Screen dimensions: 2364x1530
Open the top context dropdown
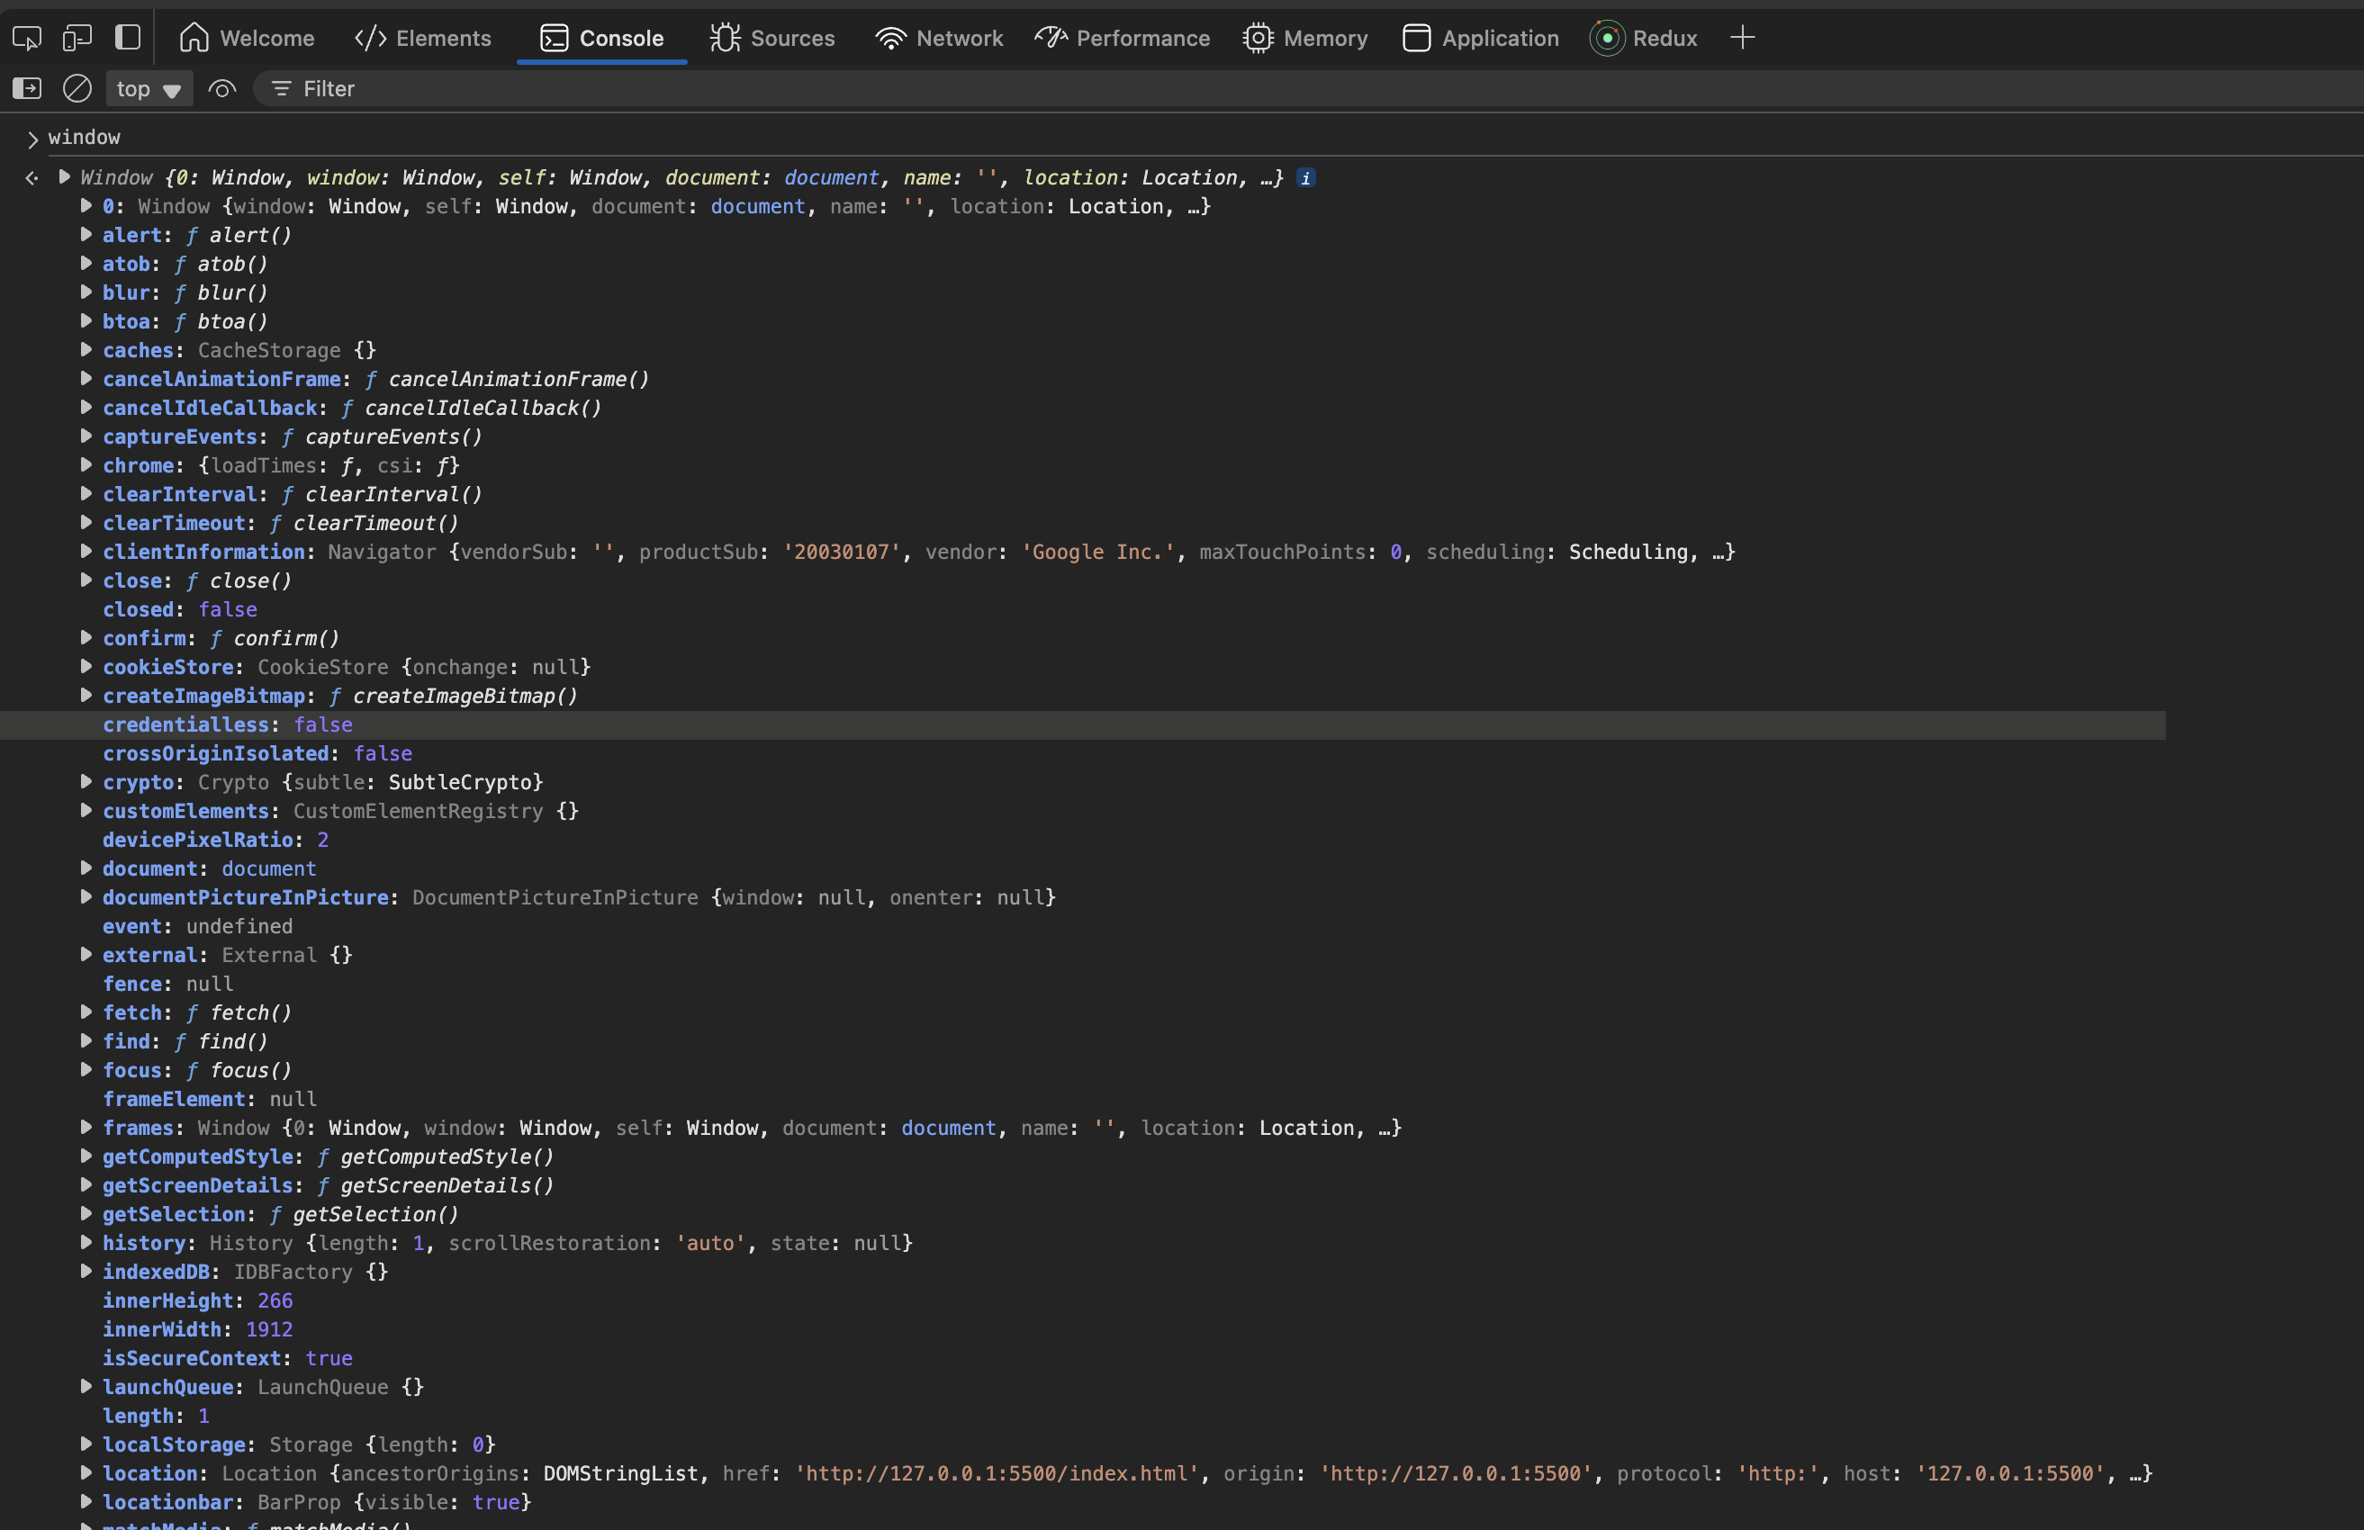pos(149,89)
